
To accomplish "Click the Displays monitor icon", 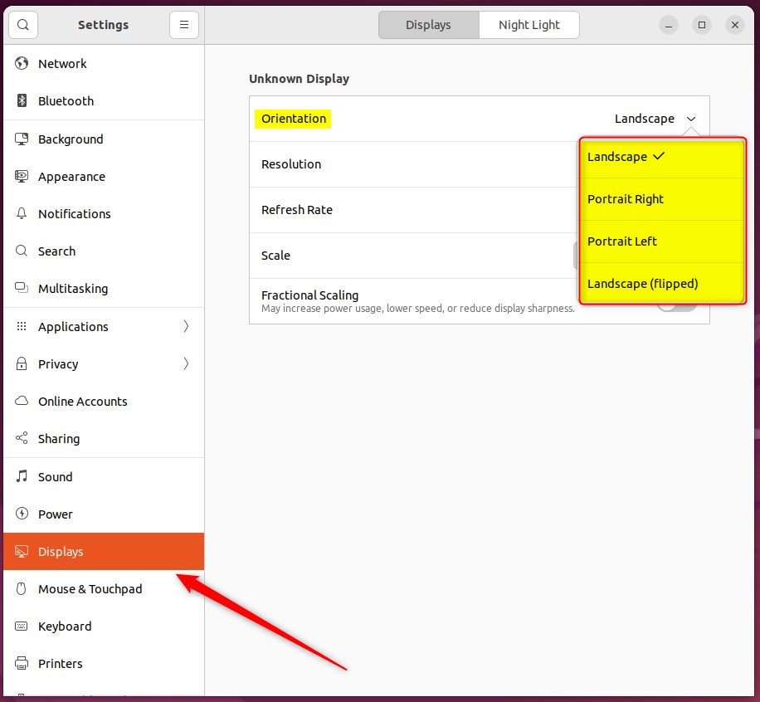I will (22, 551).
